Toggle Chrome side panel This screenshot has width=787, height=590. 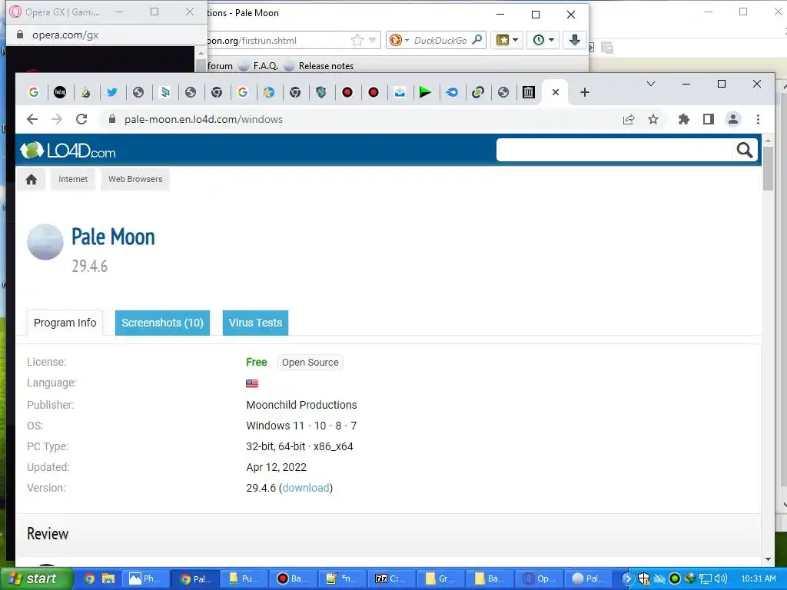(x=708, y=119)
